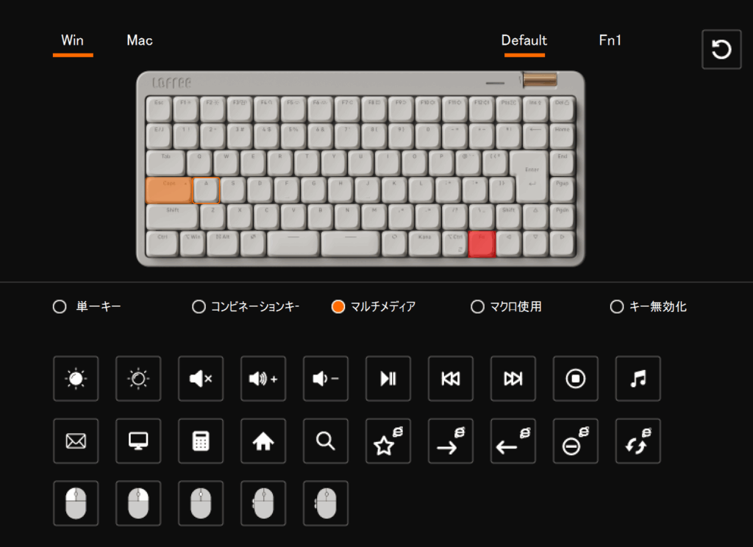Viewport: 753px width, 547px height.
Task: Choose the music note media player icon
Action: [638, 379]
